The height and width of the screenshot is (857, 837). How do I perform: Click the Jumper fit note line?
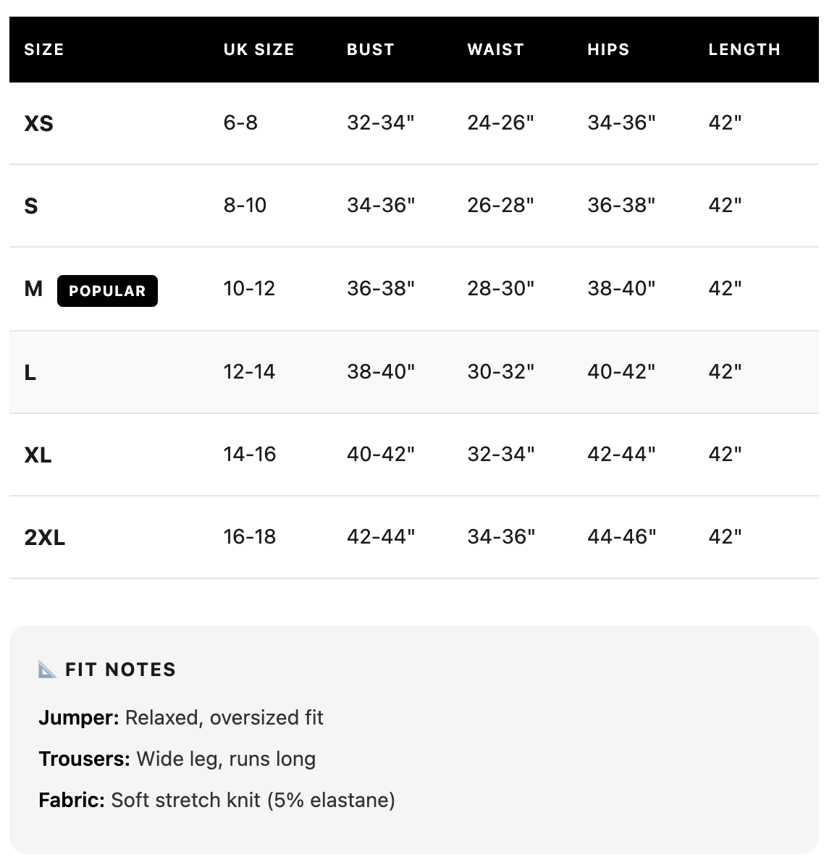coord(181,718)
